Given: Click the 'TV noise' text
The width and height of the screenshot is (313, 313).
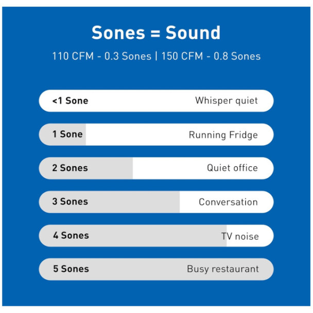Looking at the screenshot, I should 240,236.
